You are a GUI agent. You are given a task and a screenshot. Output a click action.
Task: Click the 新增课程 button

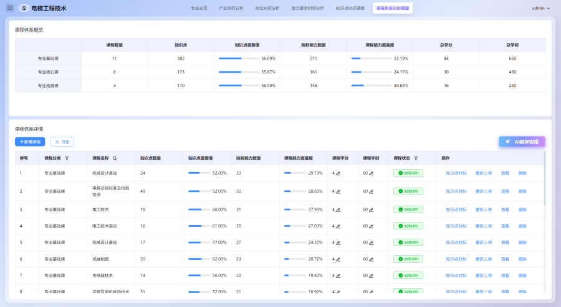(30, 142)
